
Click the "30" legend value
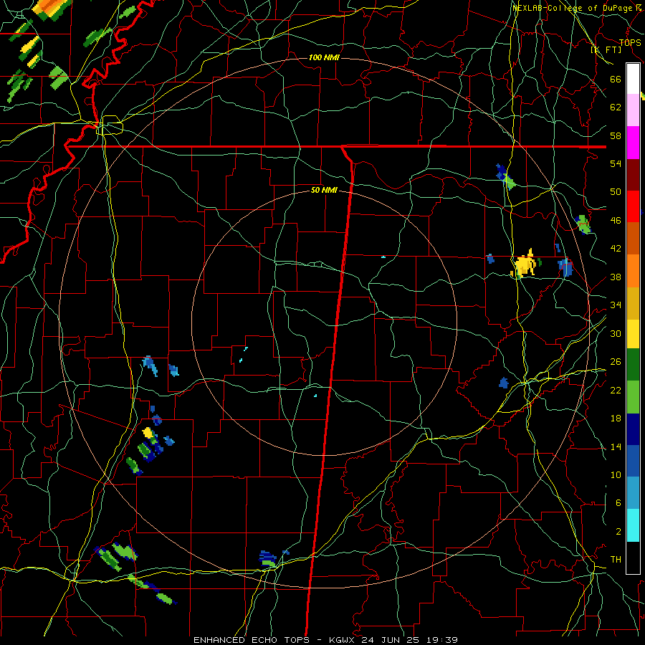[x=616, y=333]
